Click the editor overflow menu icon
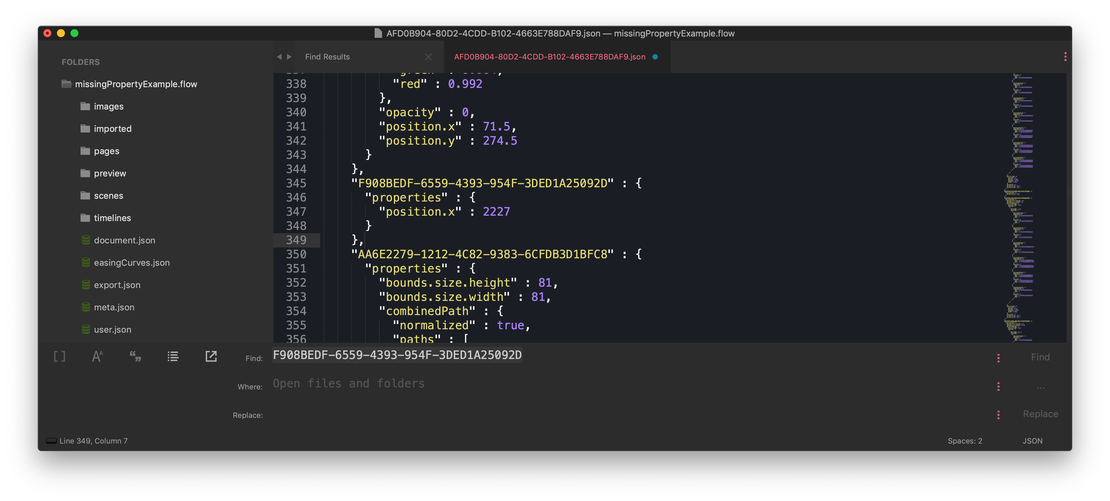 [x=1065, y=56]
